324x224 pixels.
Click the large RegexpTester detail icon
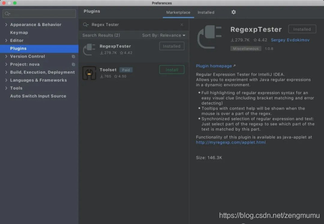pos(210,37)
